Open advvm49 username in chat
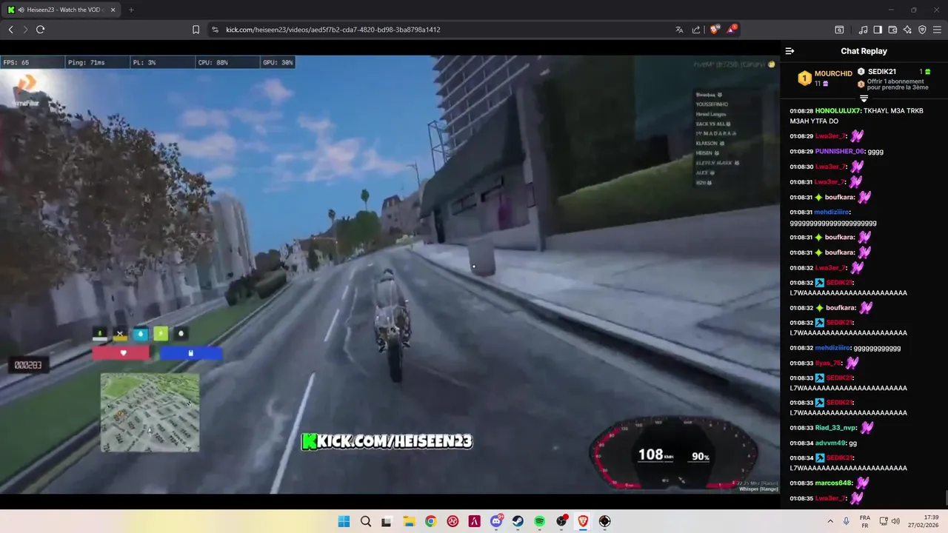948x533 pixels. (x=830, y=443)
